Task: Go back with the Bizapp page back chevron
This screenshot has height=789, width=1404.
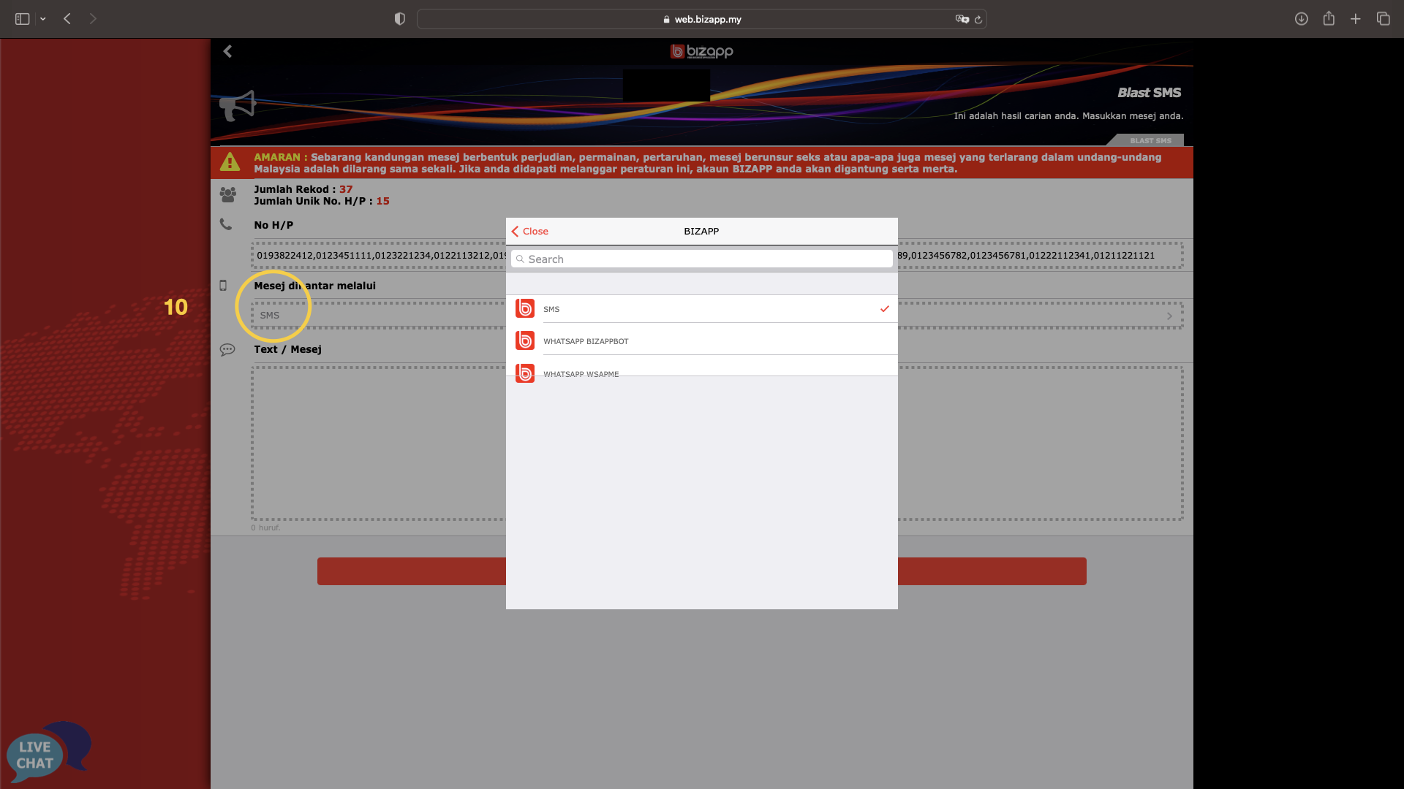Action: (x=227, y=51)
